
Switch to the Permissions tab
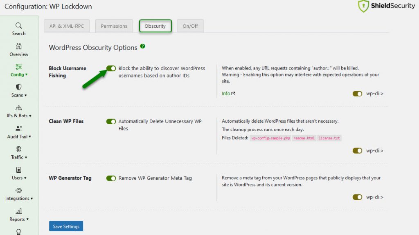(x=114, y=26)
